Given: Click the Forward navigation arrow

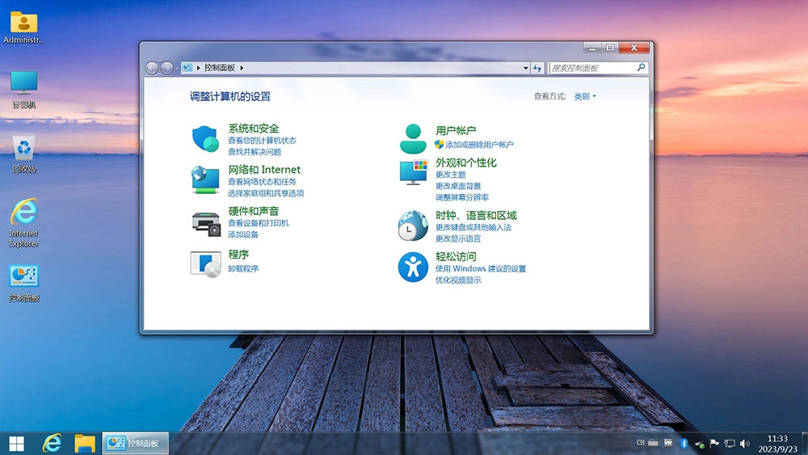Looking at the screenshot, I should (x=167, y=68).
